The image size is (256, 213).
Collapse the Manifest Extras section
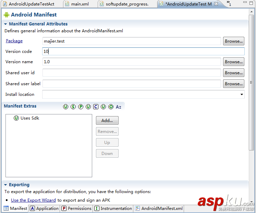coord(20,106)
